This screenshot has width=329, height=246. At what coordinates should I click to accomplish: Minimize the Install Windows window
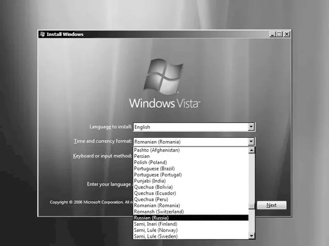[x=272, y=34]
